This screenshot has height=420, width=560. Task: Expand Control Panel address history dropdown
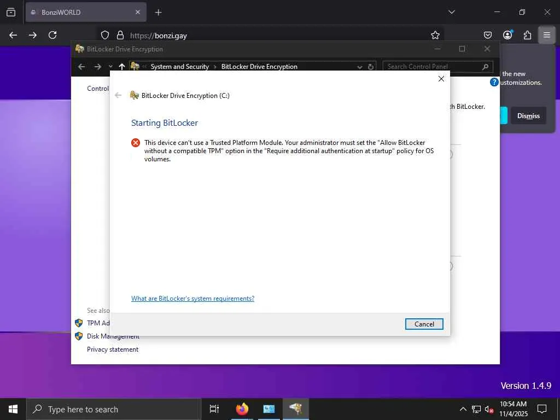click(360, 67)
